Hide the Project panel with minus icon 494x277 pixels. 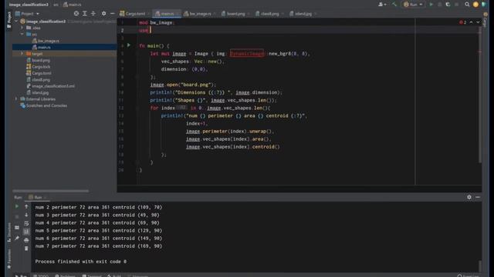[x=113, y=14]
